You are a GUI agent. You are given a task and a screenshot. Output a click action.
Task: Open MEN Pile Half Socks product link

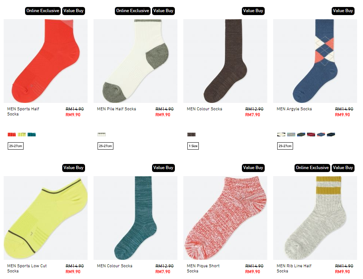(x=116, y=109)
